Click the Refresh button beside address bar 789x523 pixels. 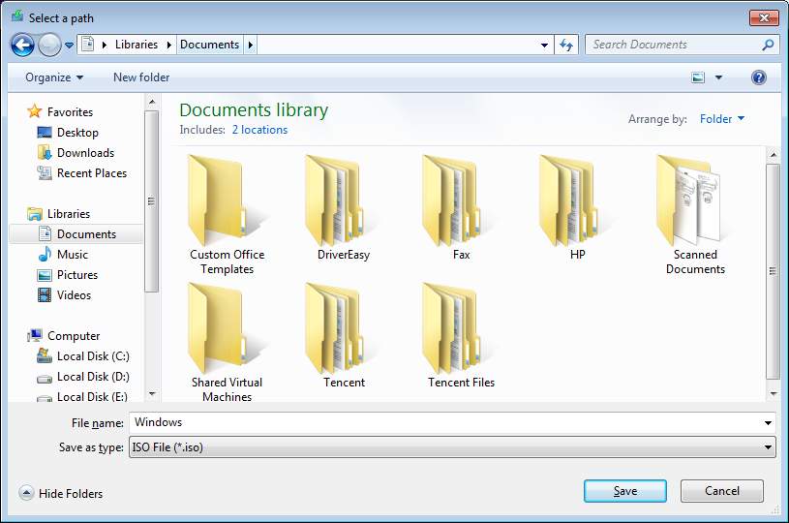[x=567, y=45]
